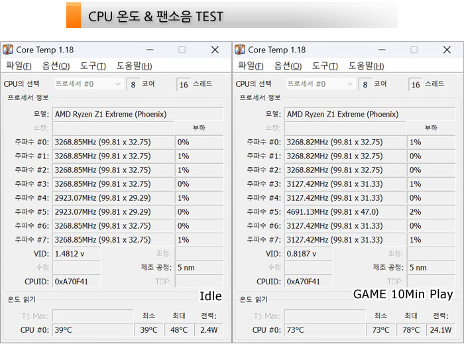Screen dimensions: 464x346
Task: Open 도구 menu in right window
Action: coord(325,66)
